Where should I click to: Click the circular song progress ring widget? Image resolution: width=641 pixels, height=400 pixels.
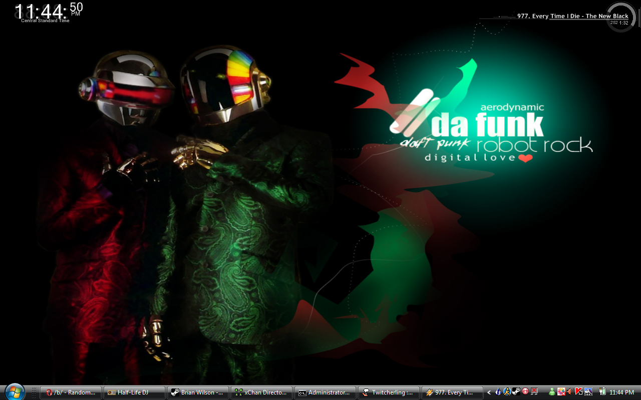click(621, 16)
